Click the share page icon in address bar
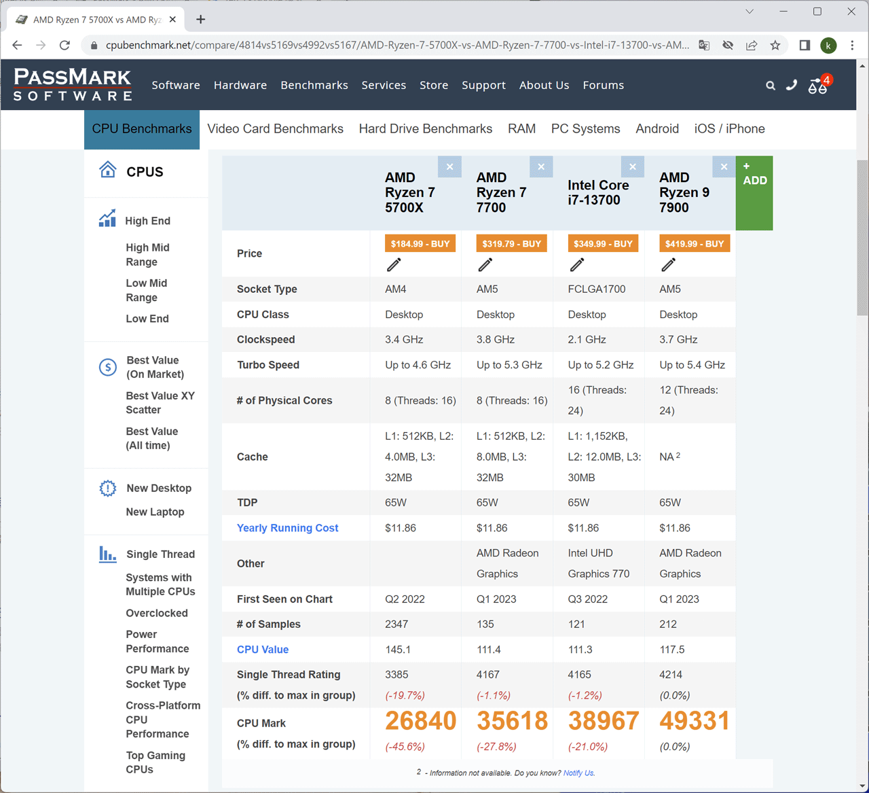The height and width of the screenshot is (793, 869). click(x=752, y=46)
